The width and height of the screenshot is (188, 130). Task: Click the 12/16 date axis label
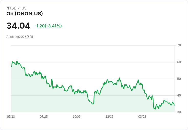point(109,116)
